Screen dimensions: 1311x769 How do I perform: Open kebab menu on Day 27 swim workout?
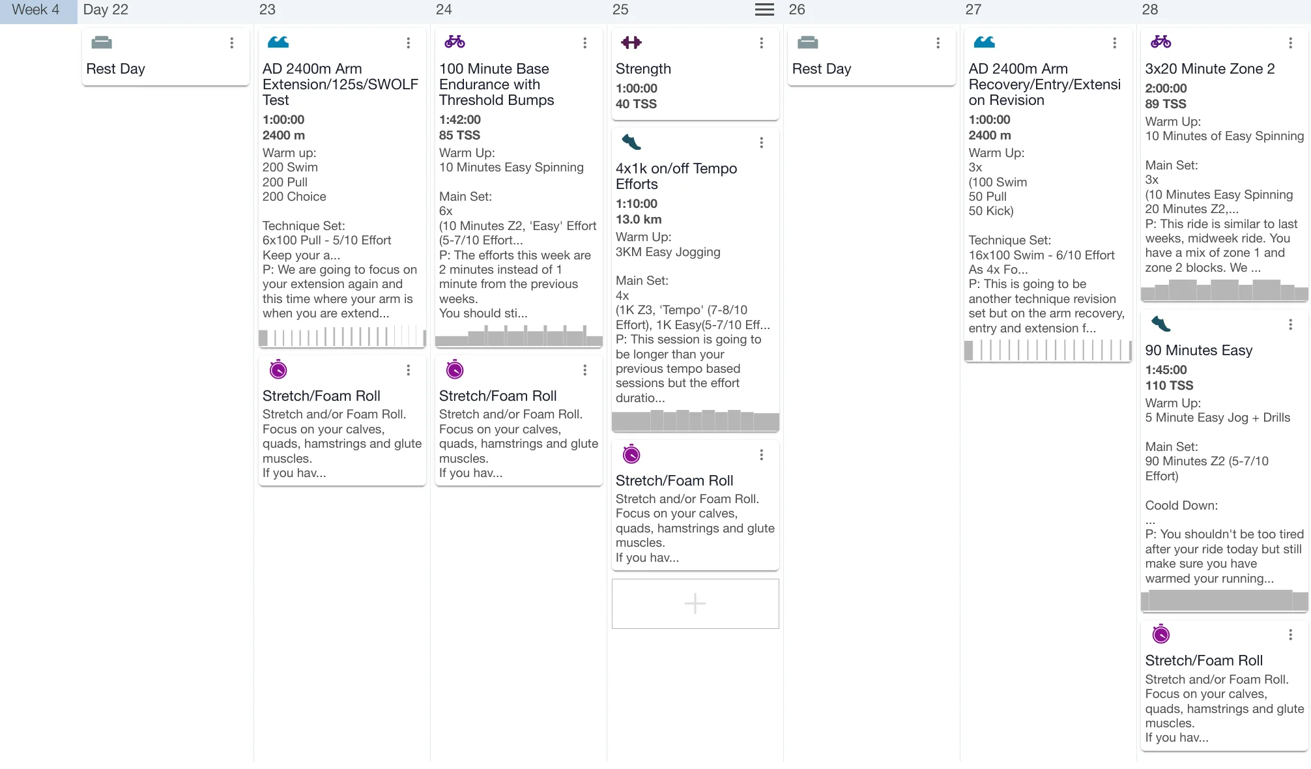point(1114,43)
